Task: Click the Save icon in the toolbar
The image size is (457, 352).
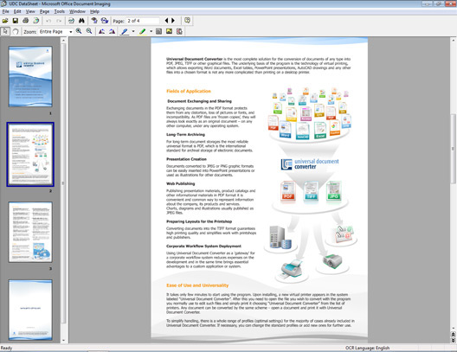Action: click(16, 21)
